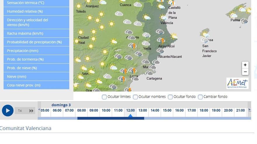Check Ocultar límites checkbox
This screenshot has height=144, width=257.
[x=104, y=97]
